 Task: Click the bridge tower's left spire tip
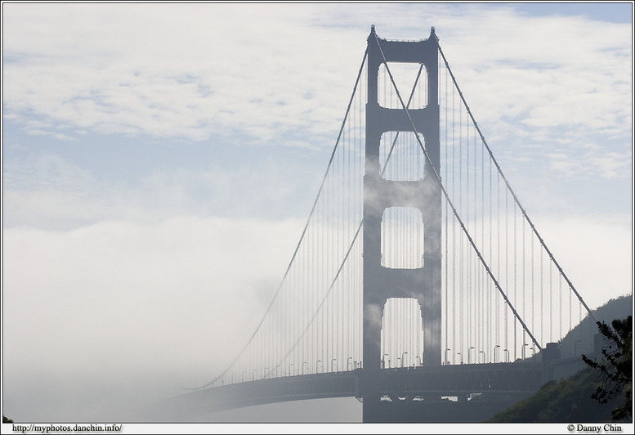[x=373, y=29]
